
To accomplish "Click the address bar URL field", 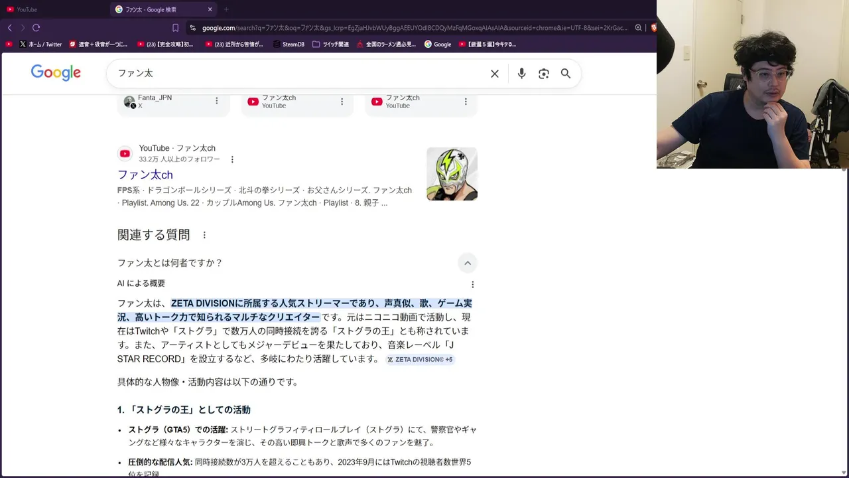I will 415,28.
